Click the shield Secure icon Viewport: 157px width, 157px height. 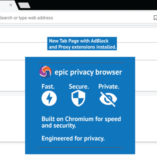78,98
